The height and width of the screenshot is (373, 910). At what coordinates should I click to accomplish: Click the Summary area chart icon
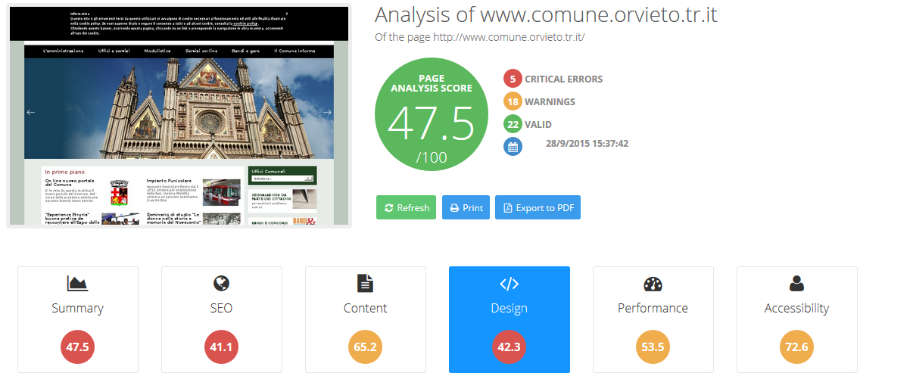coord(77,284)
